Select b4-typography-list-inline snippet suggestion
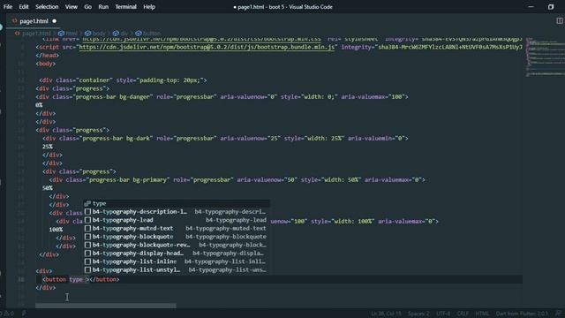This screenshot has width=565, height=318. (x=177, y=261)
